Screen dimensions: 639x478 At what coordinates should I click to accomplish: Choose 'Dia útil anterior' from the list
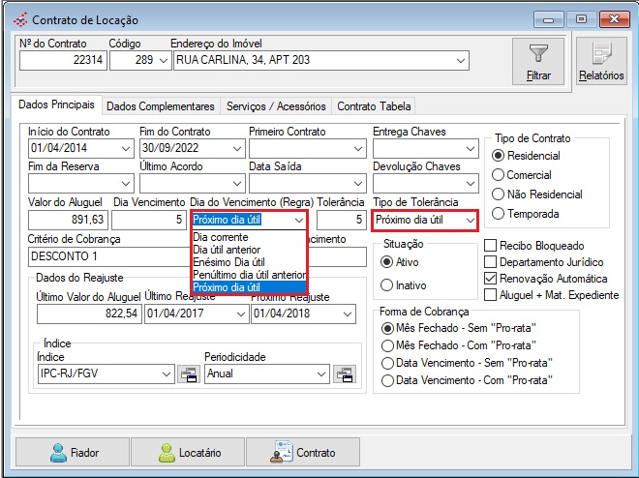227,249
